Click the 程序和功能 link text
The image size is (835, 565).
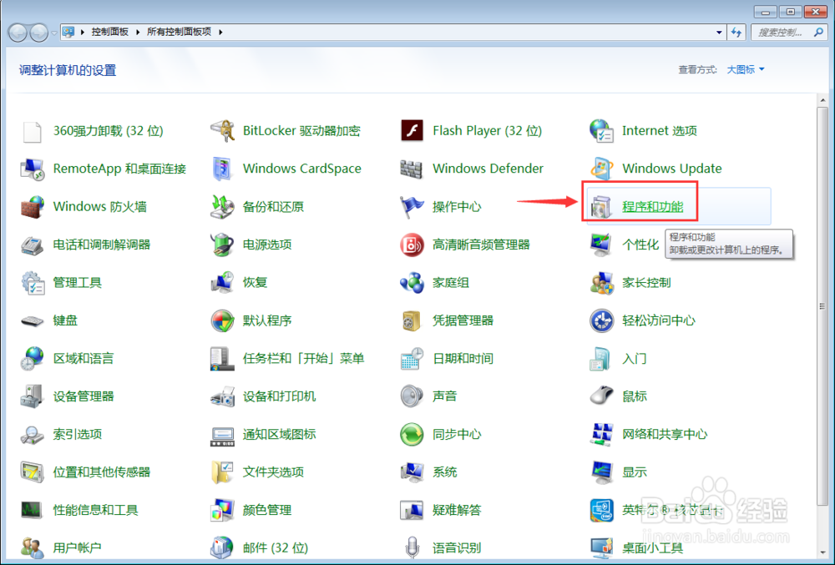pos(652,207)
